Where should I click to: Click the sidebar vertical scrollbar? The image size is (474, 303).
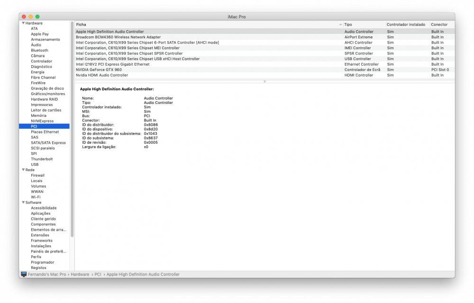click(72, 129)
